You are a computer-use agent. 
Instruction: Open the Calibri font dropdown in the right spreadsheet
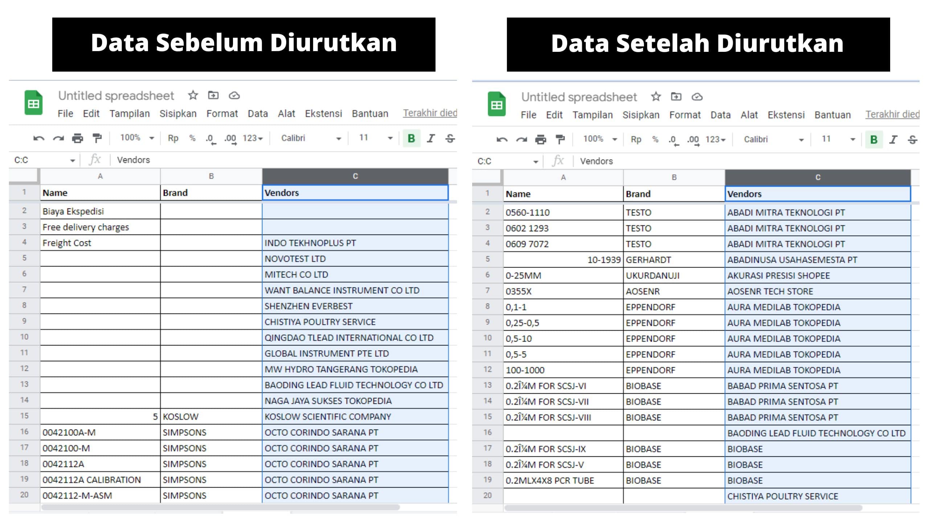click(774, 140)
